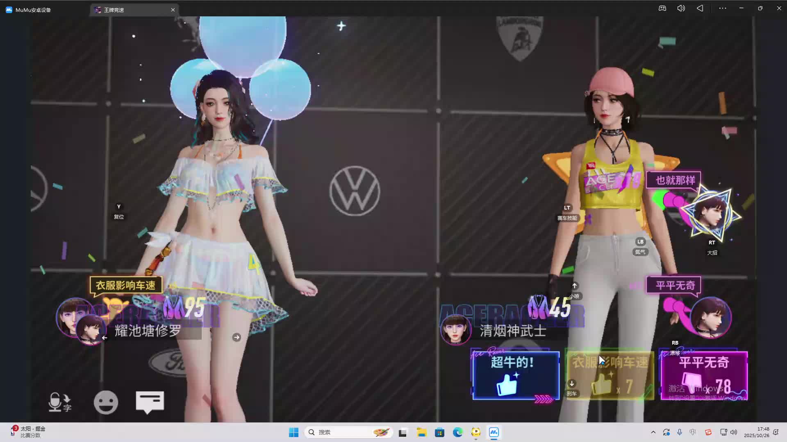Image resolution: width=787 pixels, height=442 pixels.
Task: Expand the system tray hidden icons chevron
Action: [x=653, y=432]
